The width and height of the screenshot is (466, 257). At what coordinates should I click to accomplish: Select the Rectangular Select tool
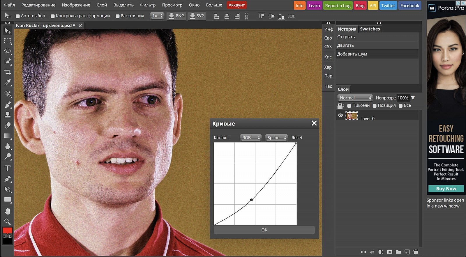(8, 41)
